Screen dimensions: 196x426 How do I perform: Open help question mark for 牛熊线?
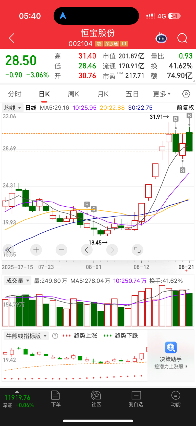click(55, 336)
